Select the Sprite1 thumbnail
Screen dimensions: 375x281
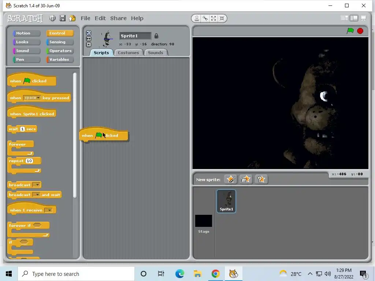(x=226, y=201)
